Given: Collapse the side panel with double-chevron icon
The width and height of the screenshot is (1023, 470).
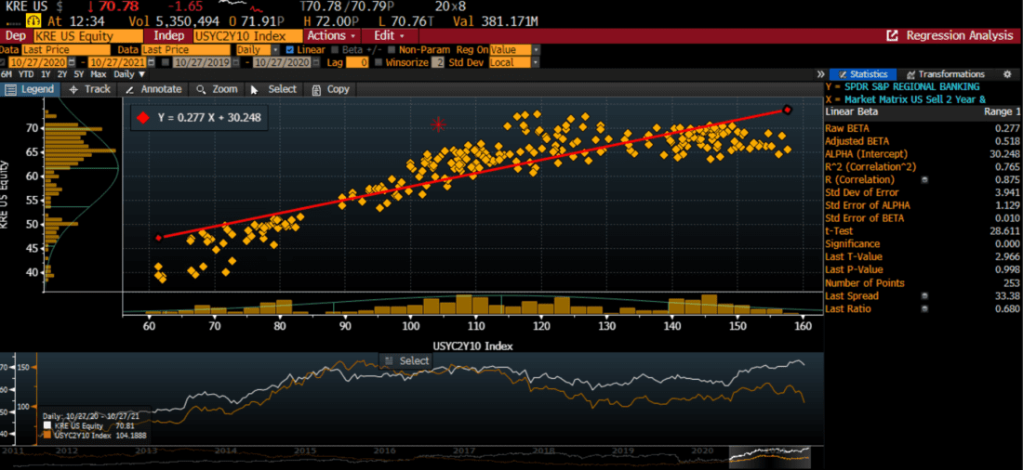Looking at the screenshot, I should [821, 74].
